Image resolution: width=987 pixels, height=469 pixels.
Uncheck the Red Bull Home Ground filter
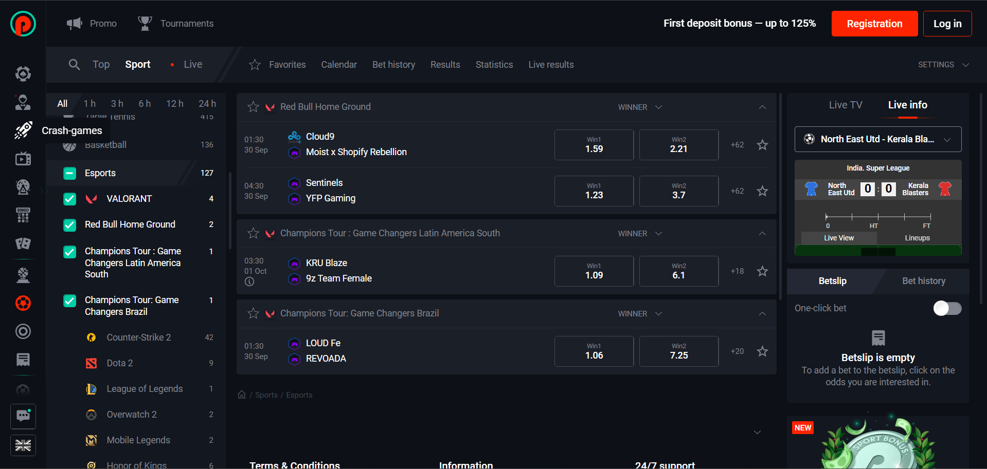click(x=69, y=224)
